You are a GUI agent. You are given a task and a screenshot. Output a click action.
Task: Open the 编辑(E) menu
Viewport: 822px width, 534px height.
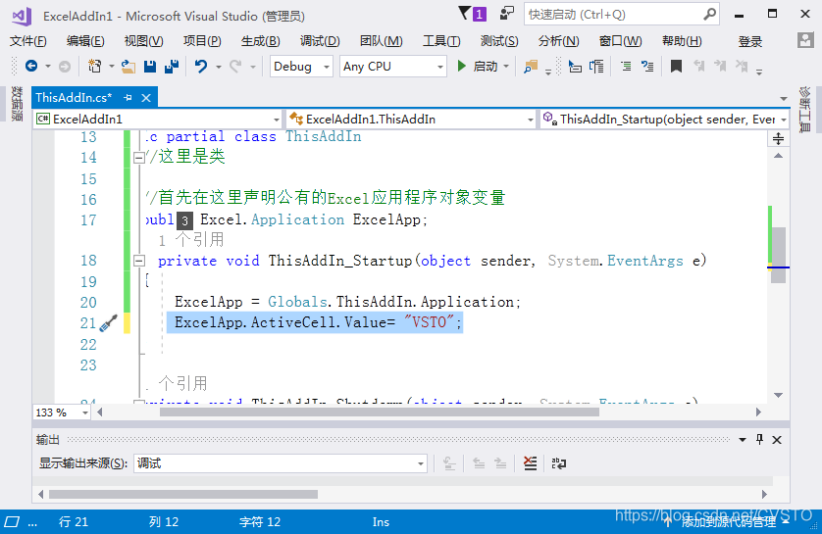85,41
